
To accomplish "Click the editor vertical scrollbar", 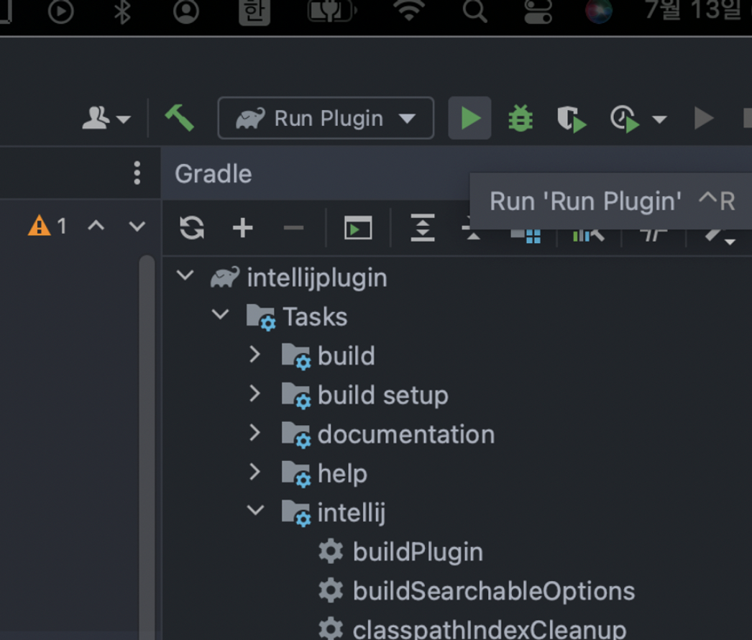I will click(147, 447).
